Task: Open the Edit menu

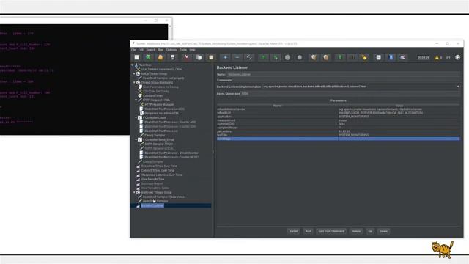Action: (141, 50)
